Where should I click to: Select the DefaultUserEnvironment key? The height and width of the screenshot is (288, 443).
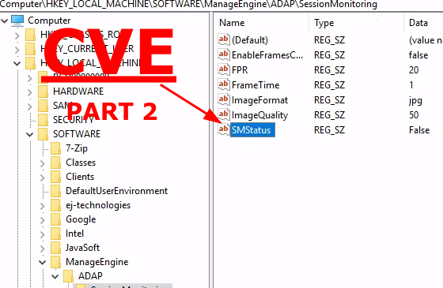[x=117, y=191]
